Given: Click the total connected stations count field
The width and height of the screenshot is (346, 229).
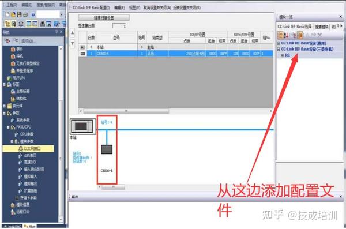Looking at the screenshot, I should tap(119, 26).
